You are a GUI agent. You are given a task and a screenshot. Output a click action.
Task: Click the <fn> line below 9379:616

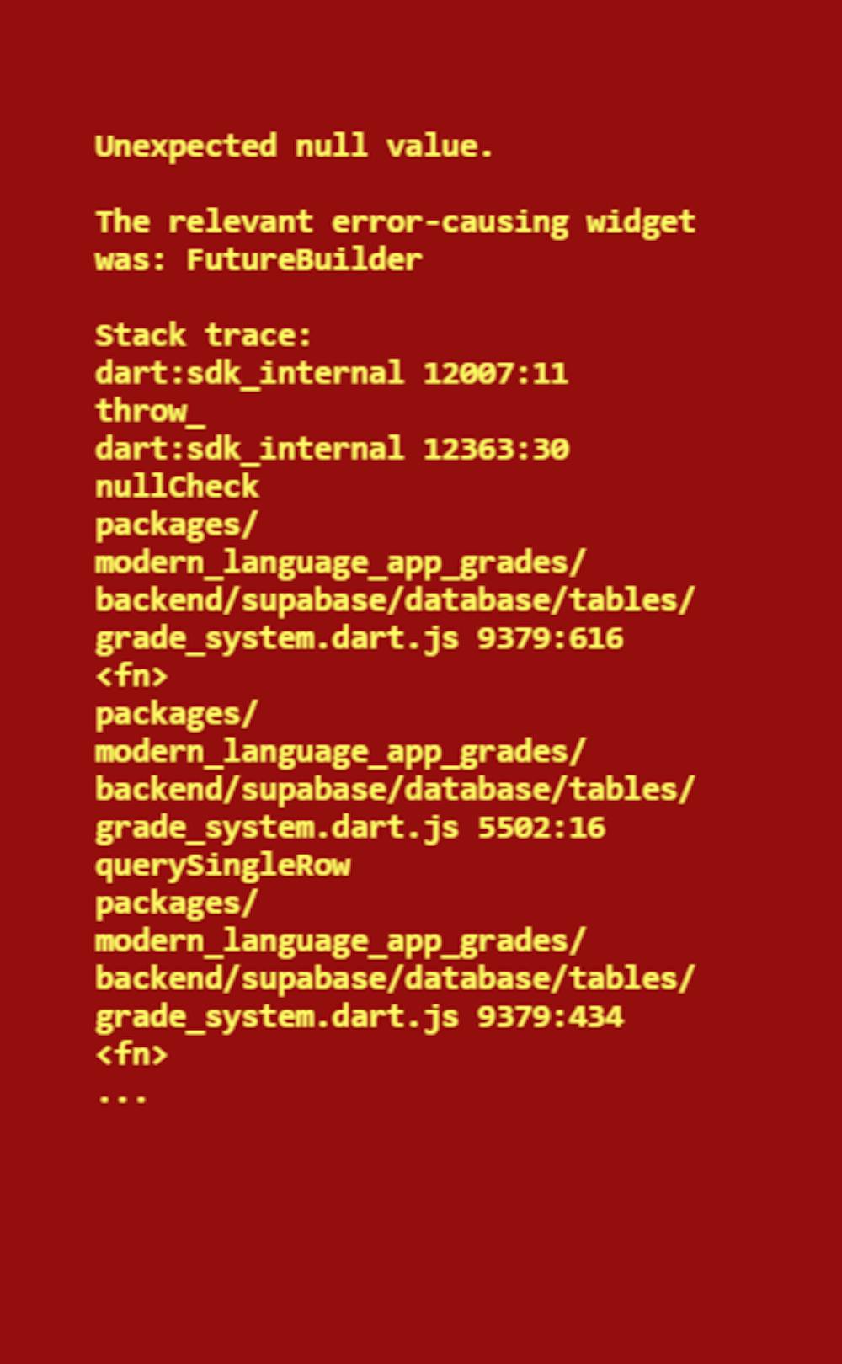click(x=131, y=676)
